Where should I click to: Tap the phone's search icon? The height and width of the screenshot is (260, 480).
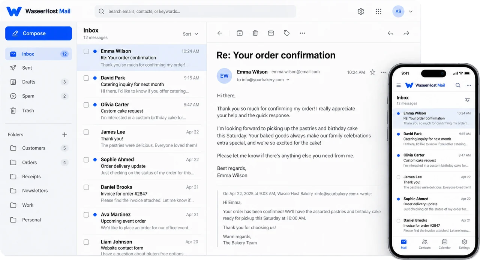[458, 85]
